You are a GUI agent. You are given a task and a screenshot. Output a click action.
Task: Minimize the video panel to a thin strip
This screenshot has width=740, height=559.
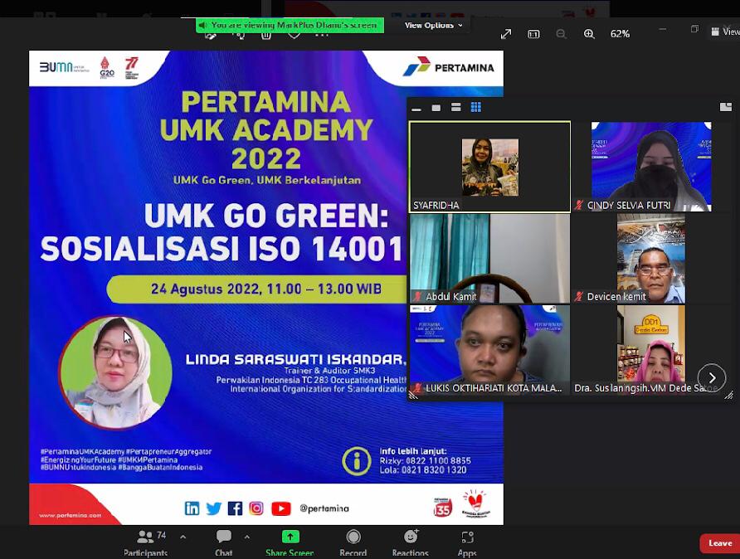(x=416, y=108)
